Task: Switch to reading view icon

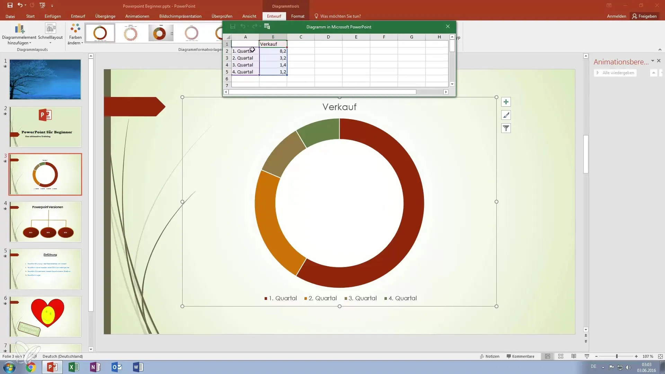Action: click(x=574, y=356)
